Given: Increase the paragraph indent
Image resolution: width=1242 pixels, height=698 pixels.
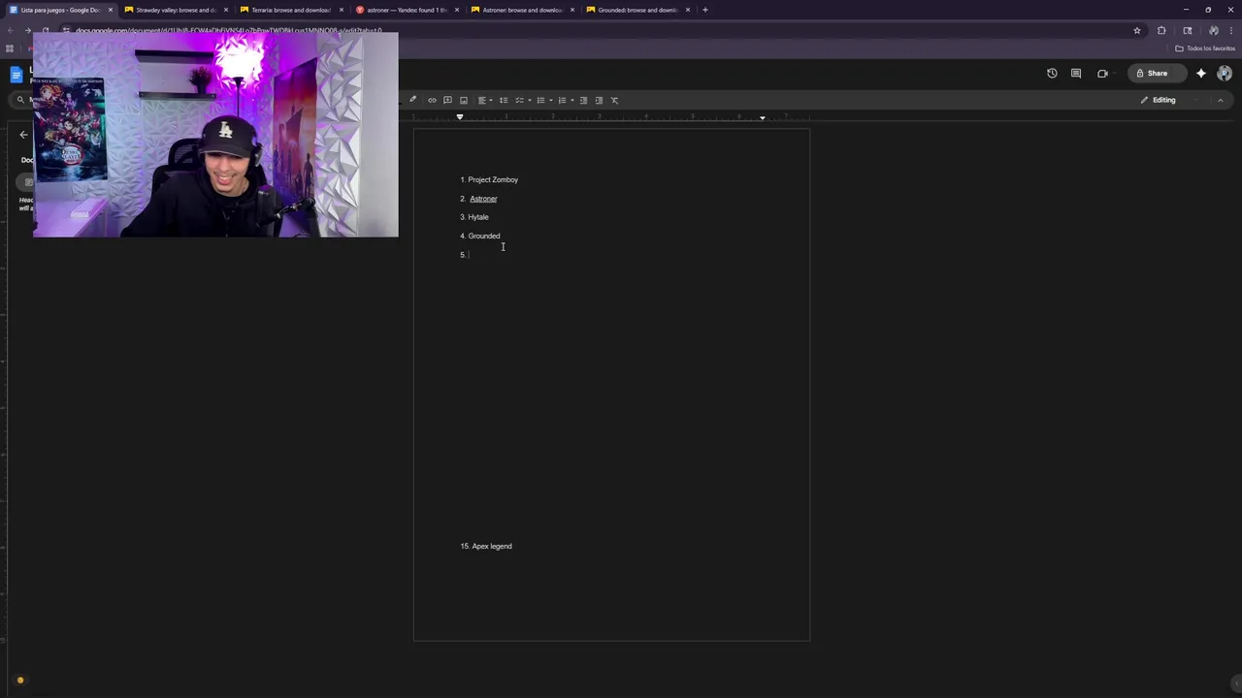Looking at the screenshot, I should (599, 100).
